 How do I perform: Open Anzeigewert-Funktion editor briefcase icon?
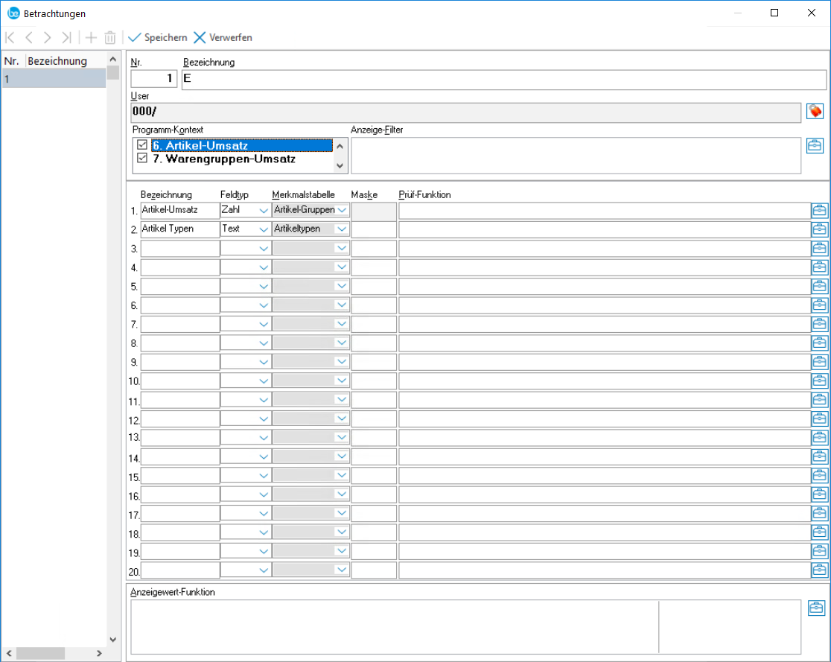point(815,608)
